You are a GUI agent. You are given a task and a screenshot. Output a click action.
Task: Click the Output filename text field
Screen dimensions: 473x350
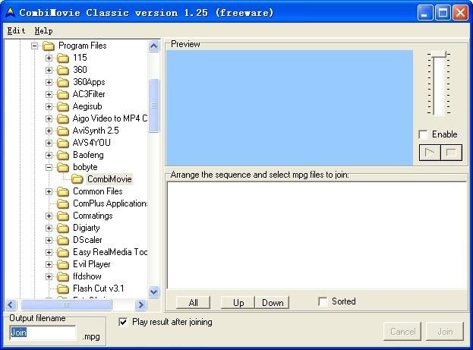click(43, 333)
